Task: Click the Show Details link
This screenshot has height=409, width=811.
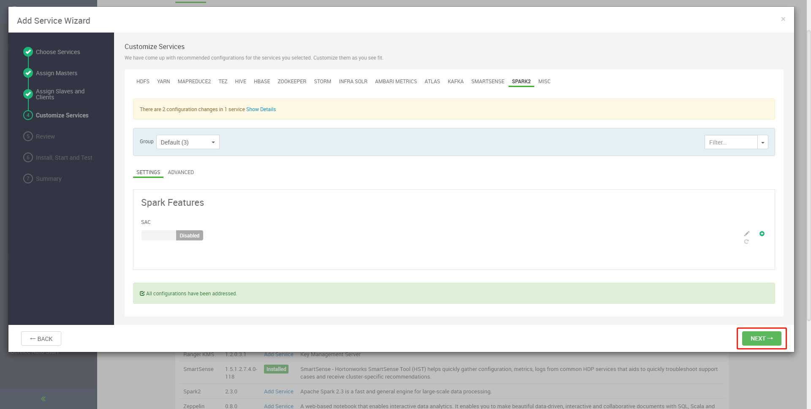Action: 261,109
